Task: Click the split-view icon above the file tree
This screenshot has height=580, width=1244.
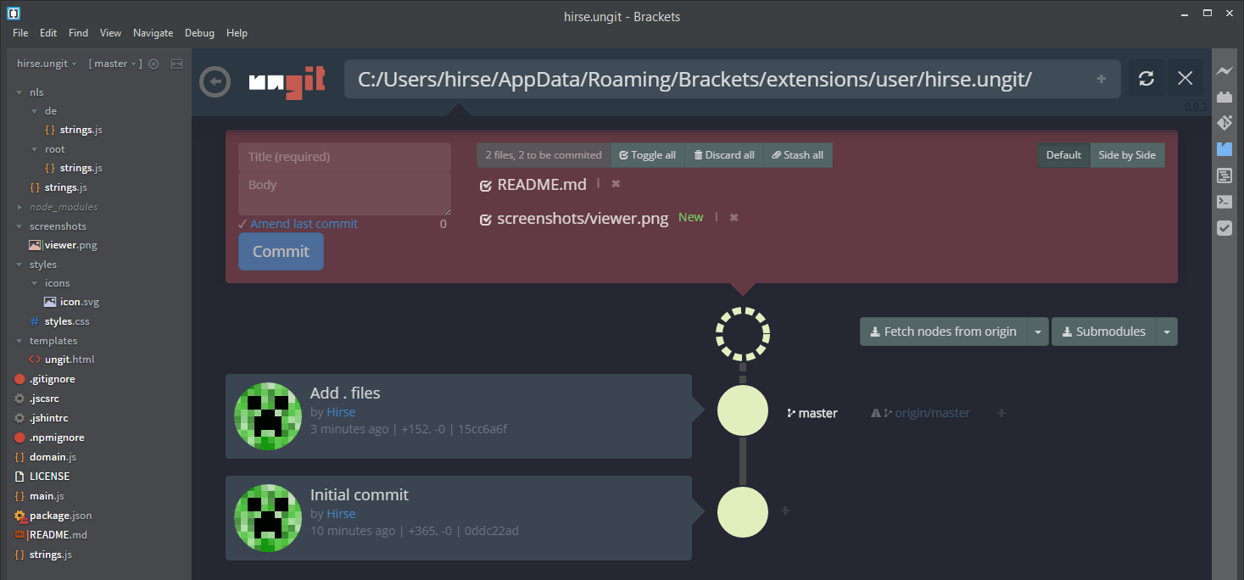Action: click(176, 63)
